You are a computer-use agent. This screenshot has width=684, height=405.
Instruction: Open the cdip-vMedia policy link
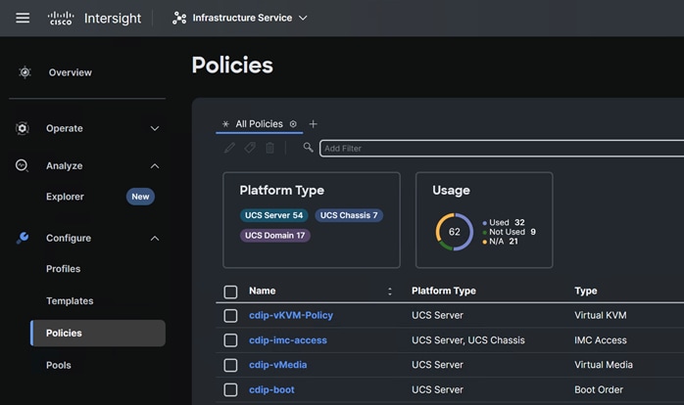(x=278, y=365)
